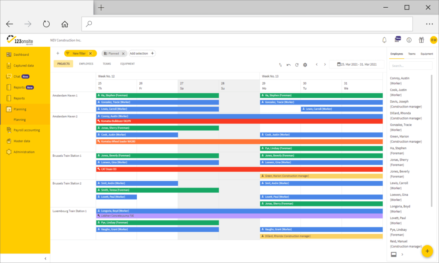Select Equipment tab in right panel
This screenshot has width=439, height=263.
427,54
